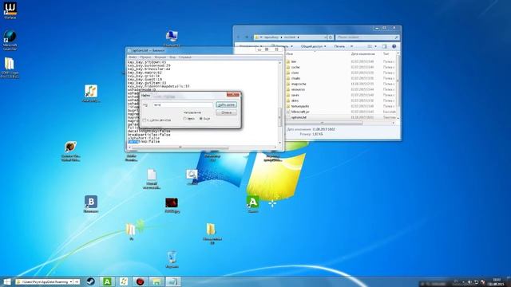Click volume icon in system tray
Image resolution: width=511 pixels, height=287 pixels.
point(469,282)
